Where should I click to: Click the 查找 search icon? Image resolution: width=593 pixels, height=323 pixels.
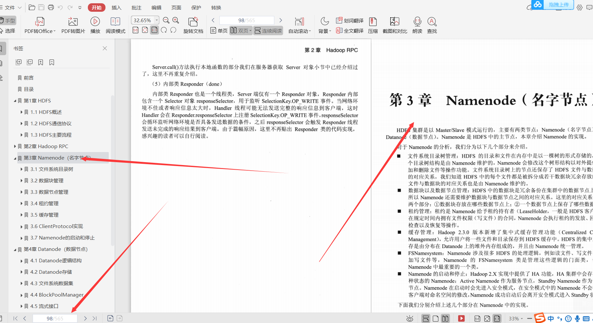point(432,22)
